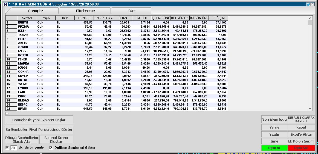Click the Twitter bird icon in title bar
The width and height of the screenshot is (318, 154).
click(x=308, y=4)
